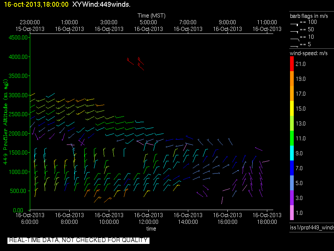Click the '1:00:00' MST top axis tick label
334x251 pixels.
69,22
